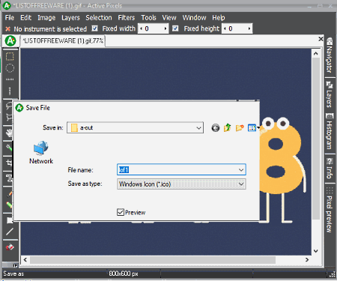Increase Fixed height value with right arrow
Viewport: 337px width, 281px height.
point(249,28)
